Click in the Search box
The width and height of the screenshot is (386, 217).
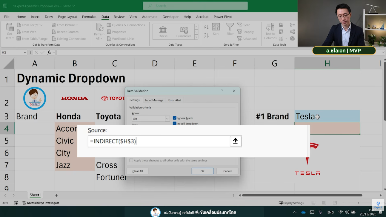tap(195, 6)
